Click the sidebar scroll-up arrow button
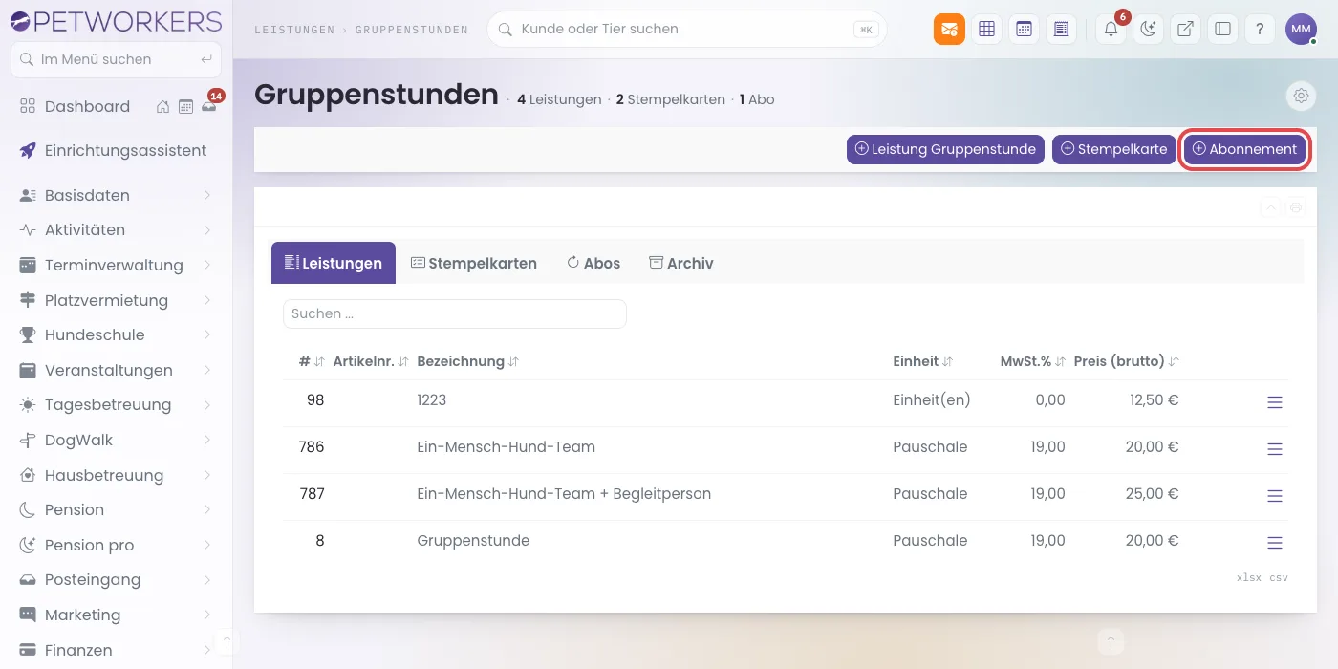1338x669 pixels. [227, 642]
